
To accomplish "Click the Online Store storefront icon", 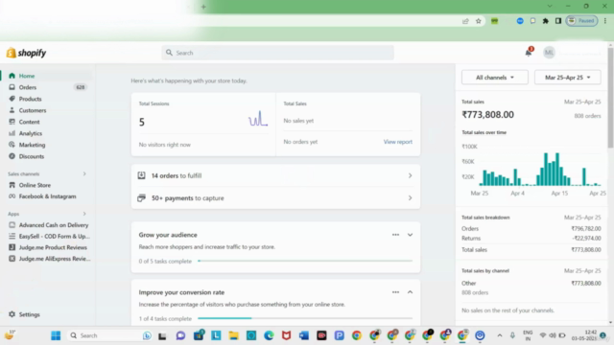I will point(12,185).
